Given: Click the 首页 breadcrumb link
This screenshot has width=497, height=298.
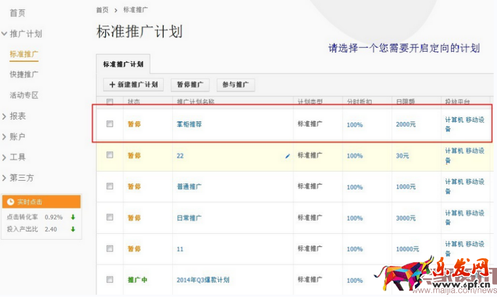Looking at the screenshot, I should tap(102, 10).
